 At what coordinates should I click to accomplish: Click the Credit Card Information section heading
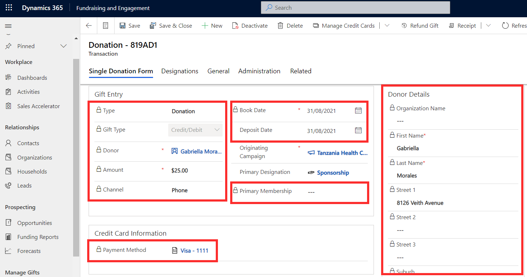pyautogui.click(x=130, y=233)
